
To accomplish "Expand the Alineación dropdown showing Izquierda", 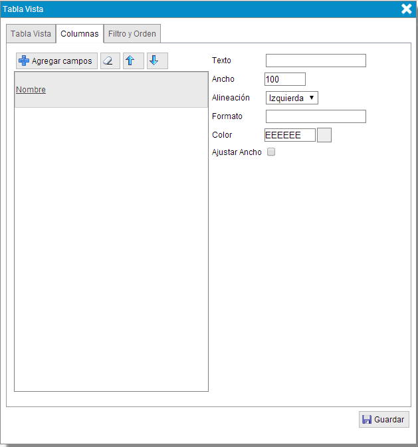I will (x=292, y=98).
